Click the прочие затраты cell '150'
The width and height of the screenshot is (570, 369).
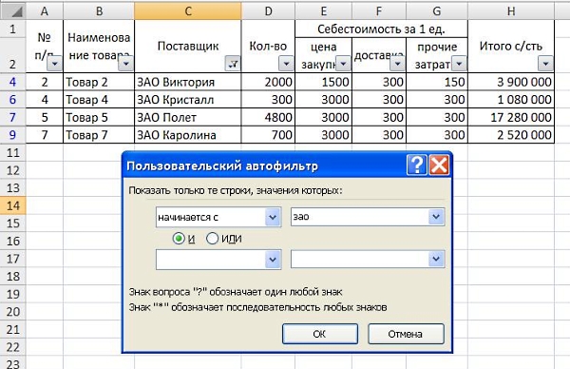point(437,82)
